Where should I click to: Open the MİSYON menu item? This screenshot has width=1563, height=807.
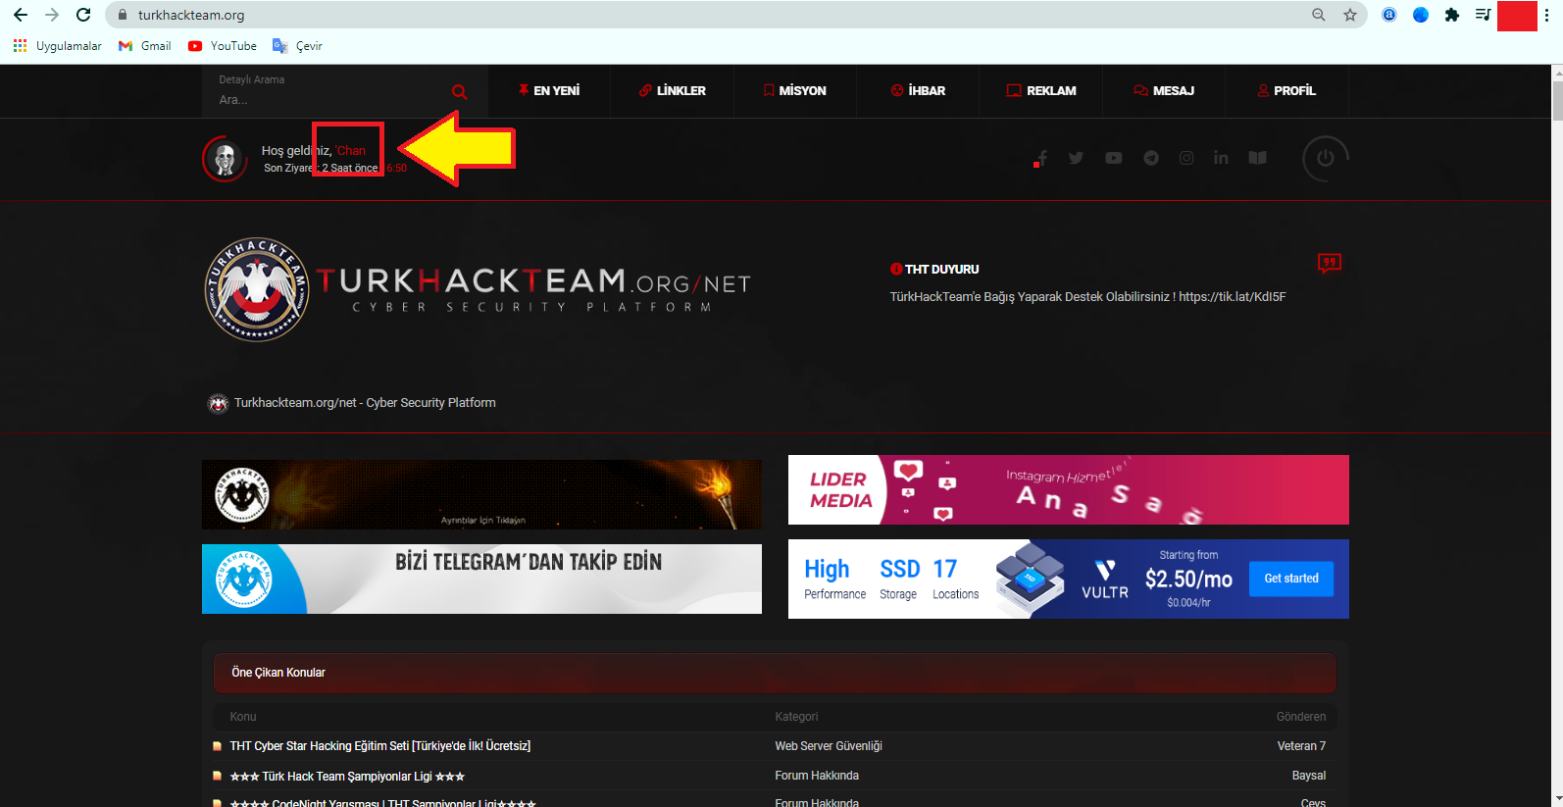pyautogui.click(x=795, y=90)
